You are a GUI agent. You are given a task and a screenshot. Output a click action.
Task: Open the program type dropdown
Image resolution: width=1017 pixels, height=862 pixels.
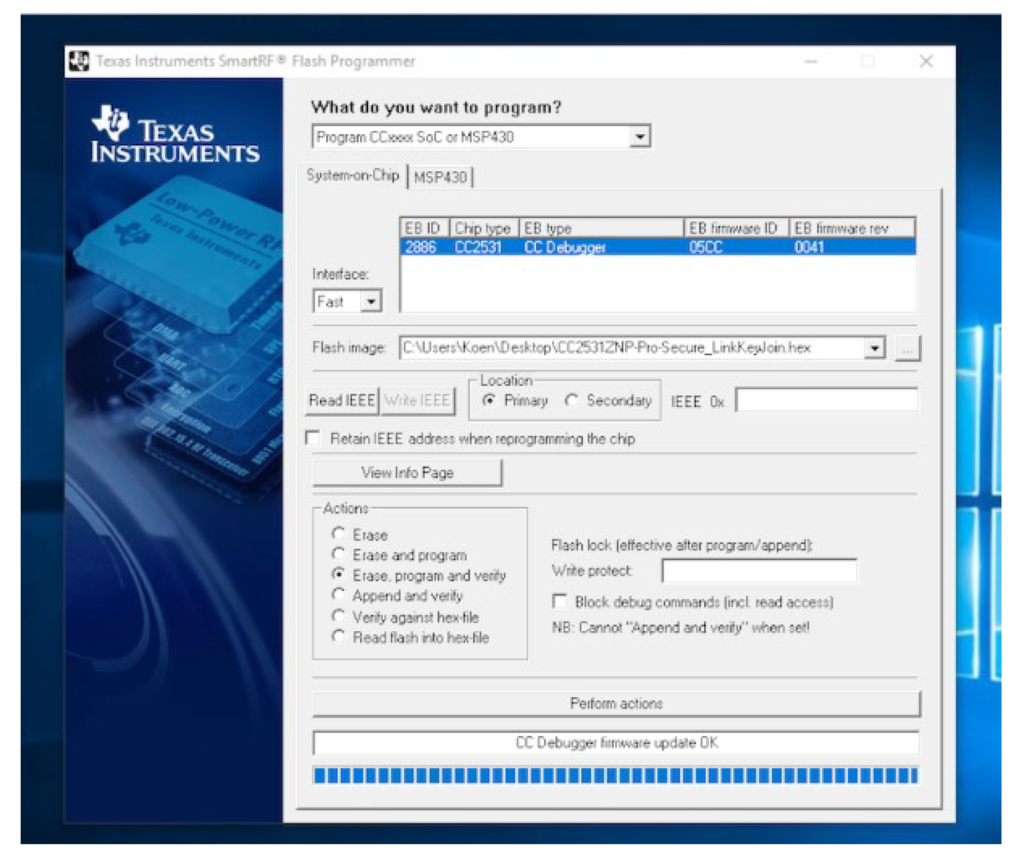pyautogui.click(x=639, y=137)
